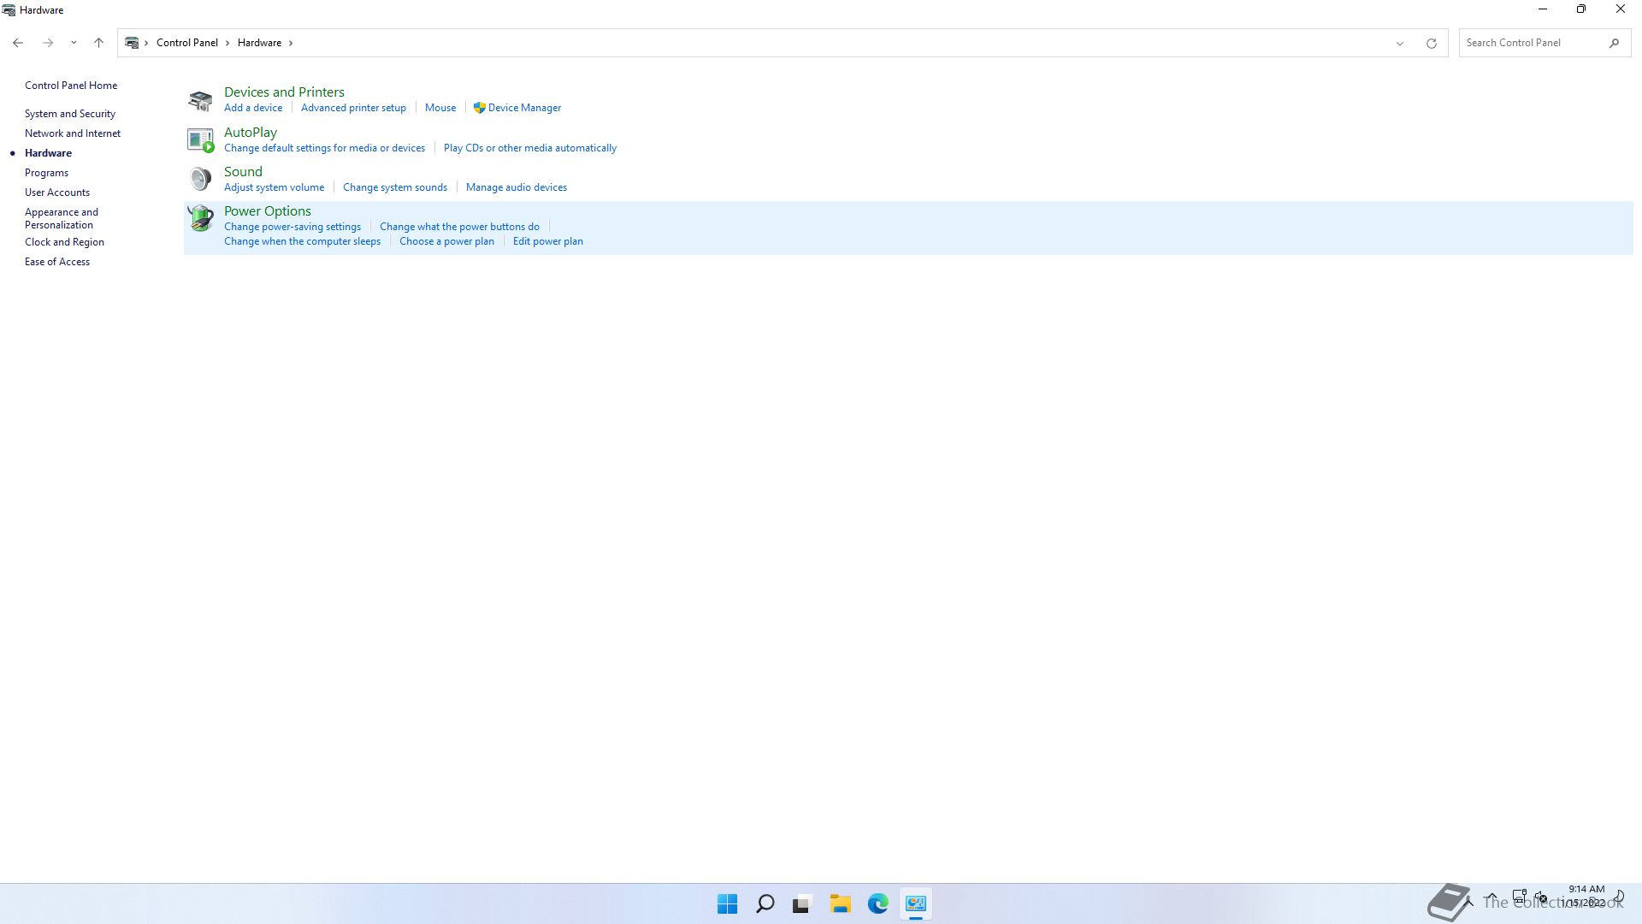Image resolution: width=1642 pixels, height=924 pixels.
Task: Open the AutoPlay heading
Action: click(x=251, y=133)
